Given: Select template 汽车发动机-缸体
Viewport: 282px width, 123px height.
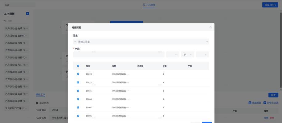Looking at the screenshot, I should (x=17, y=101).
